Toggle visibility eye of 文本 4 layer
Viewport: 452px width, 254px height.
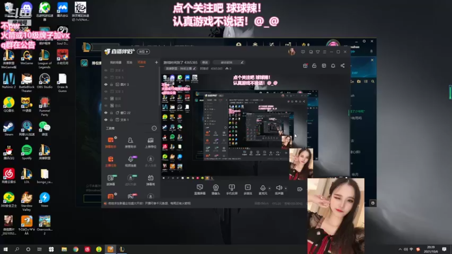106,70
